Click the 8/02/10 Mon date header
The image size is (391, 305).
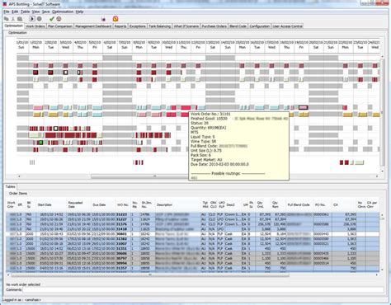click(139, 45)
